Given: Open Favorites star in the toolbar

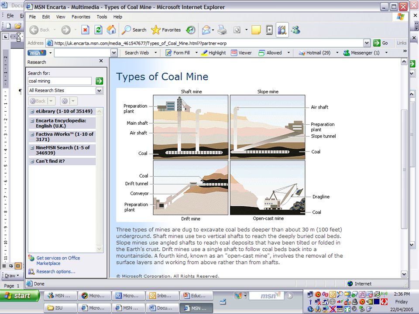Looking at the screenshot, I should (x=166, y=30).
